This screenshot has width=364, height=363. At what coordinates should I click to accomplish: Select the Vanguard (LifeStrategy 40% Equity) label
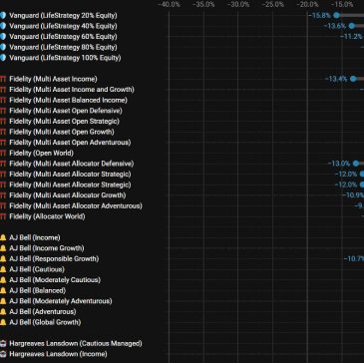(63, 26)
